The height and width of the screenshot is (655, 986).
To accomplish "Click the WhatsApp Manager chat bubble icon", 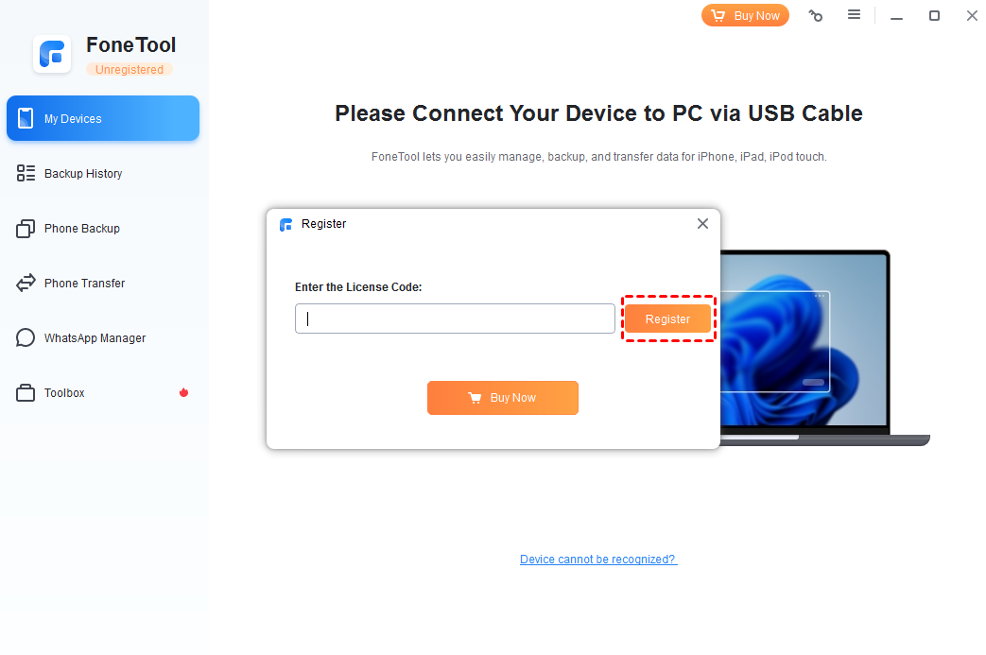I will click(26, 337).
